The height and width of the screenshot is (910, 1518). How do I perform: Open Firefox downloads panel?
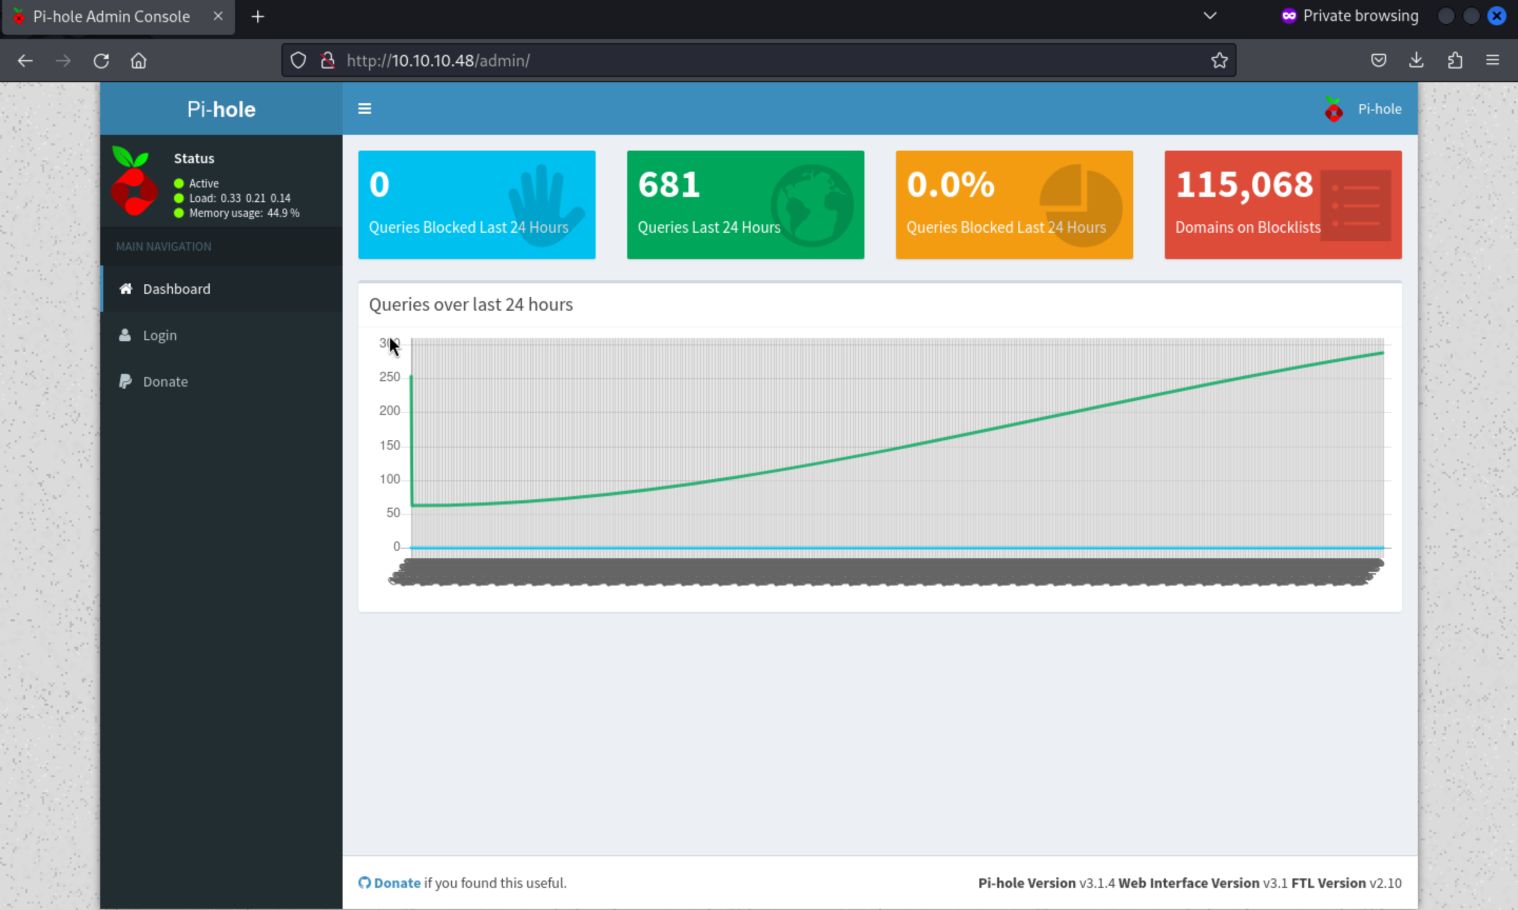[x=1416, y=60]
